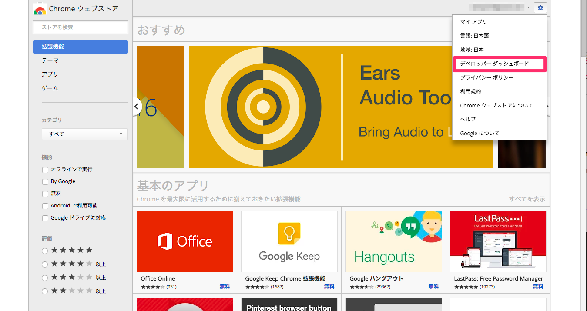Select two stars and up rating
587x311 pixels.
(x=45, y=291)
